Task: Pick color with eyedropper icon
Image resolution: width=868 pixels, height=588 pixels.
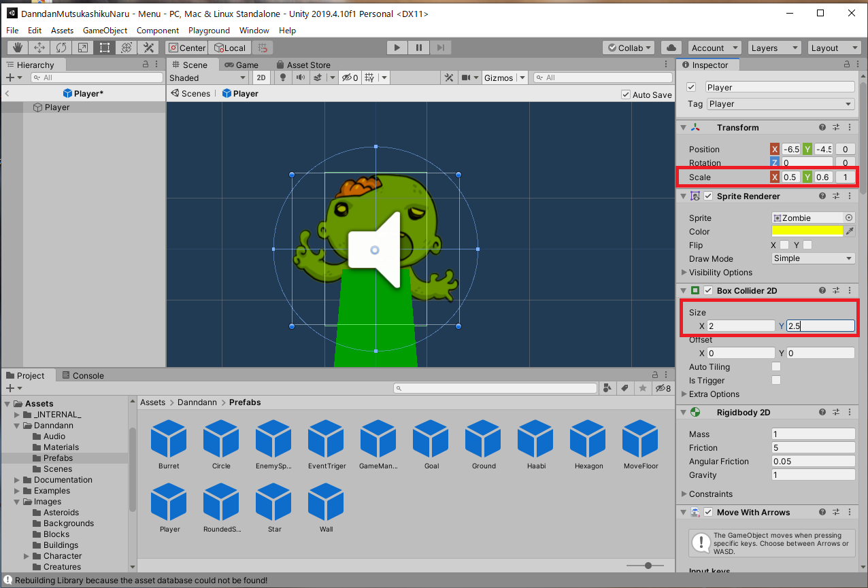Action: click(x=850, y=231)
